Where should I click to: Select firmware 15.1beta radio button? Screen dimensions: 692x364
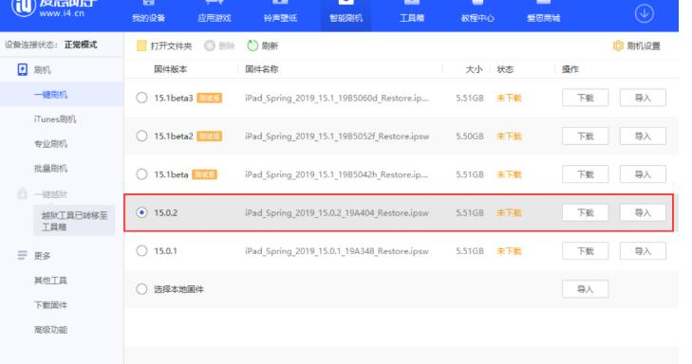tap(141, 174)
